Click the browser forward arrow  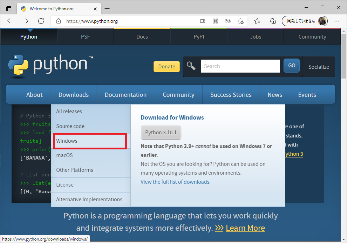pyautogui.click(x=25, y=21)
